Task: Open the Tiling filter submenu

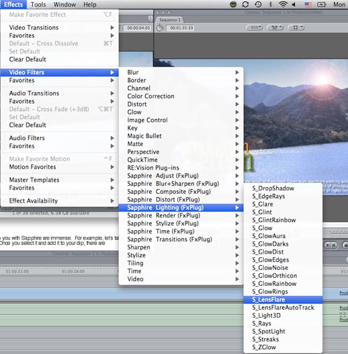Action: click(181, 263)
